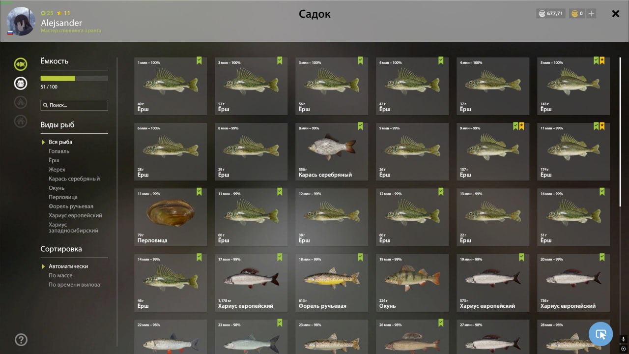Click the gold star bookmark on 143 g Ёрш

click(x=602, y=60)
